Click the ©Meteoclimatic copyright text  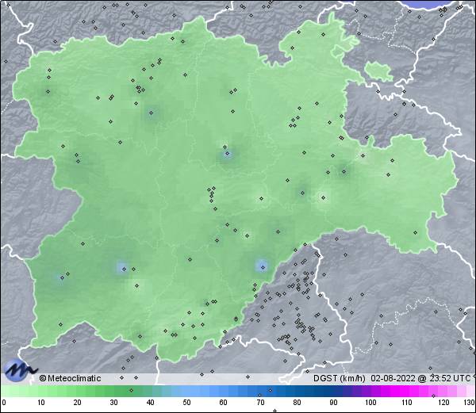70,378
